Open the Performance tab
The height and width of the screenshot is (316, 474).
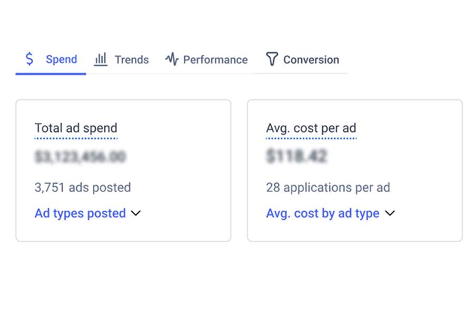(215, 60)
